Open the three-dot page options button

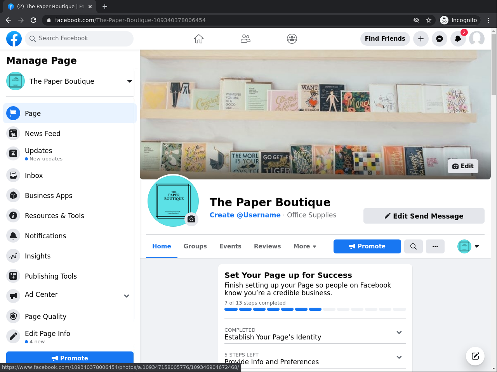435,246
